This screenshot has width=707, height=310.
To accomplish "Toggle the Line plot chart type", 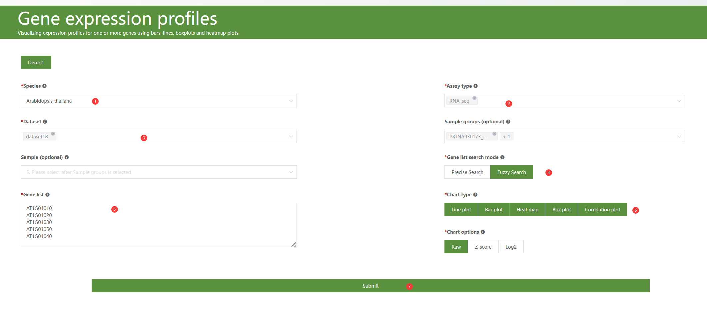I will (461, 209).
